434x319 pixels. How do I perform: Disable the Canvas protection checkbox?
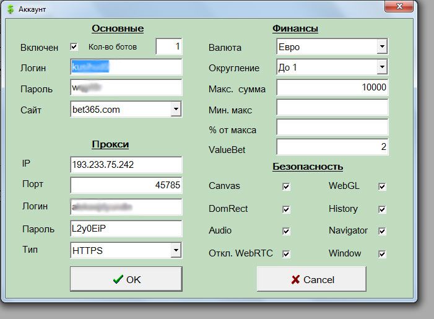(x=286, y=186)
